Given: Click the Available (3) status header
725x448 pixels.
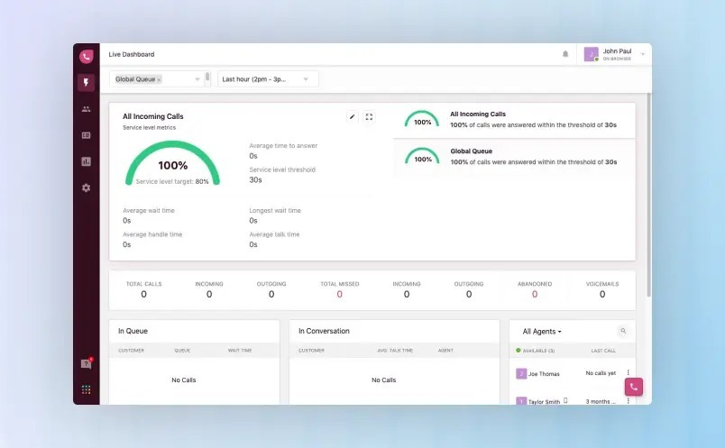Looking at the screenshot, I should (x=535, y=351).
